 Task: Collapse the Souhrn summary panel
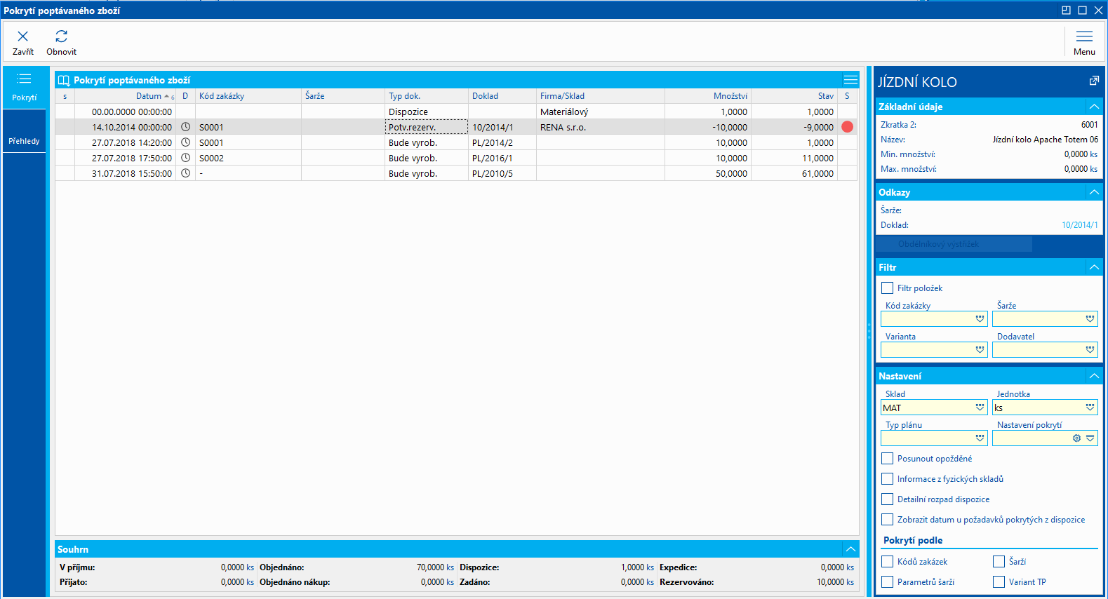click(x=850, y=549)
